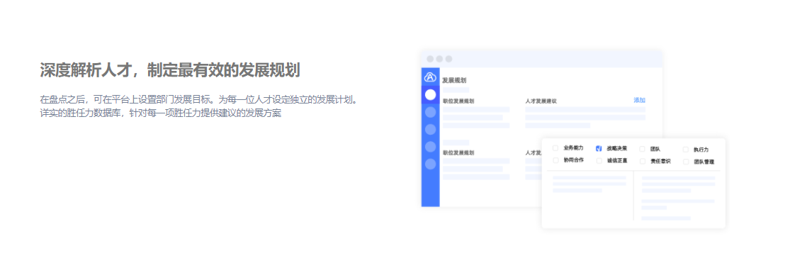The width and height of the screenshot is (785, 268).
Task: Click the A logo icon atop the blue sidebar
Action: coord(430,77)
